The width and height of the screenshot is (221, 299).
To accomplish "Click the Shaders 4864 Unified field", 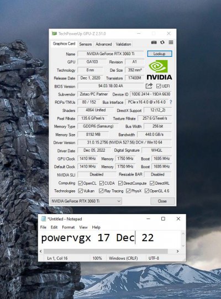I will [96, 110].
